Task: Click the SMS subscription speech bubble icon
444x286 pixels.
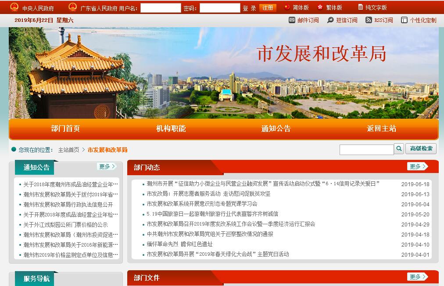Action: [330, 20]
